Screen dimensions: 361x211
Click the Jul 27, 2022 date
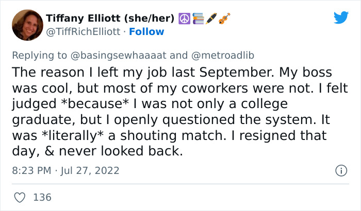click(x=90, y=170)
